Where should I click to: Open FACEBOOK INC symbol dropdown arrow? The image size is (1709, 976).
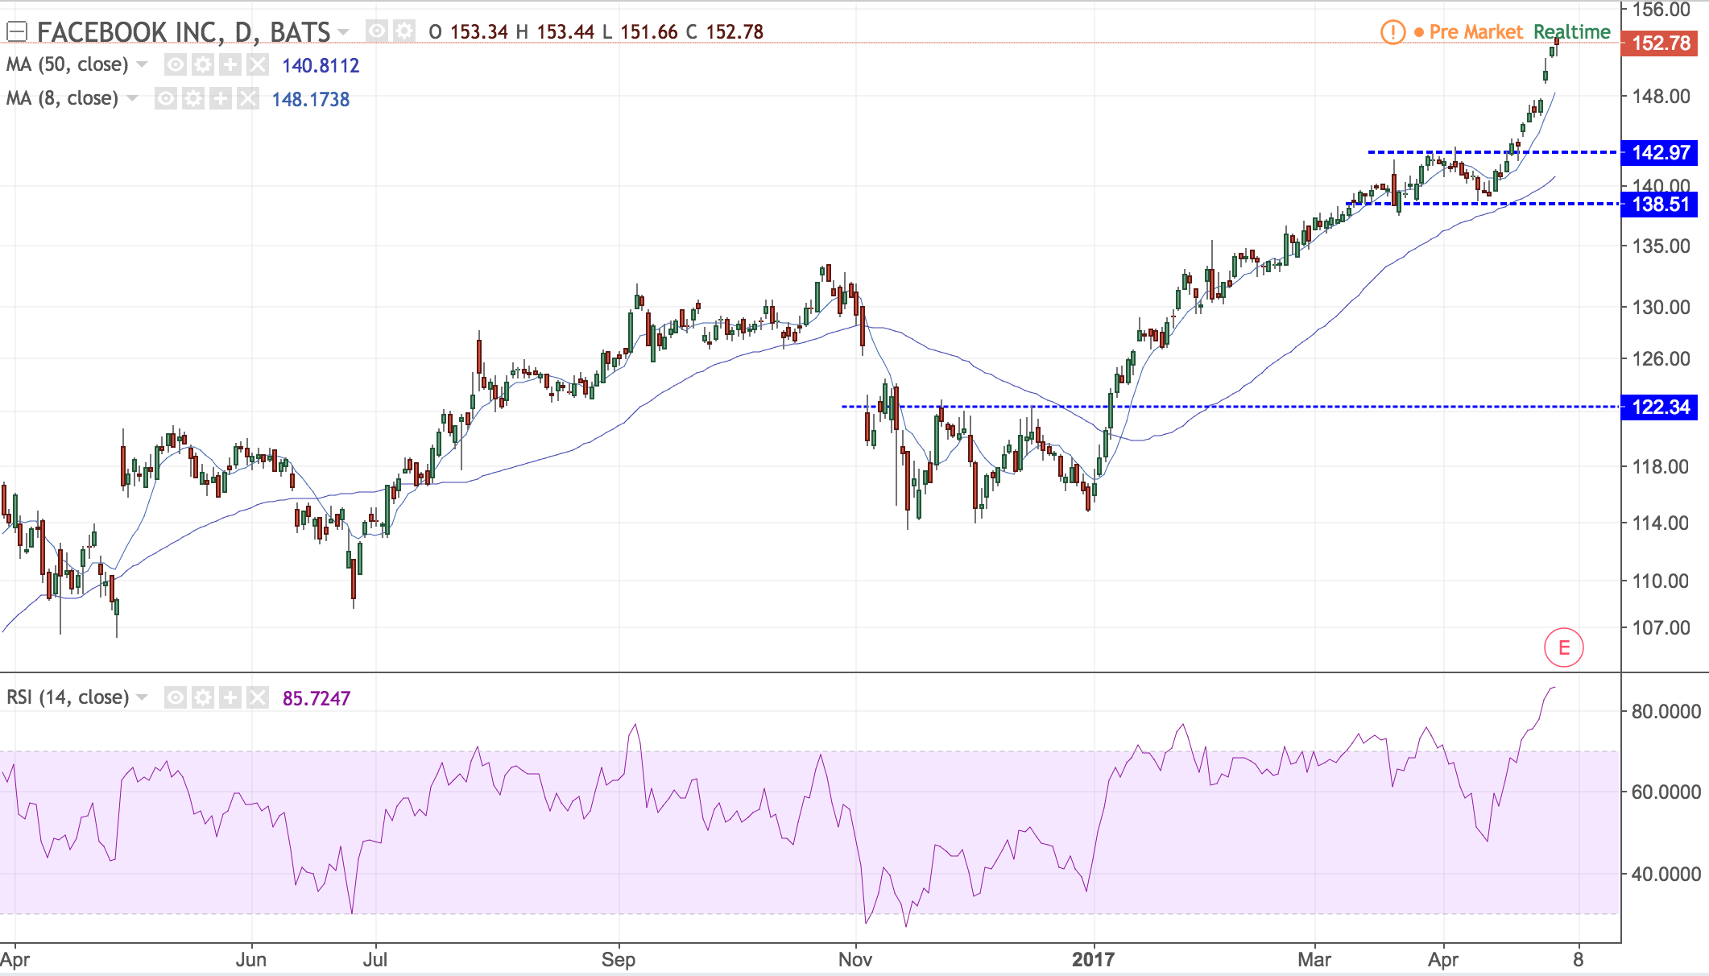(x=344, y=32)
